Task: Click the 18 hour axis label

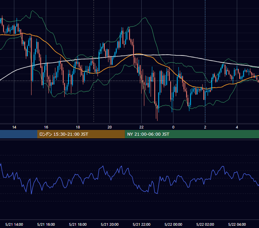Action: coord(78,127)
